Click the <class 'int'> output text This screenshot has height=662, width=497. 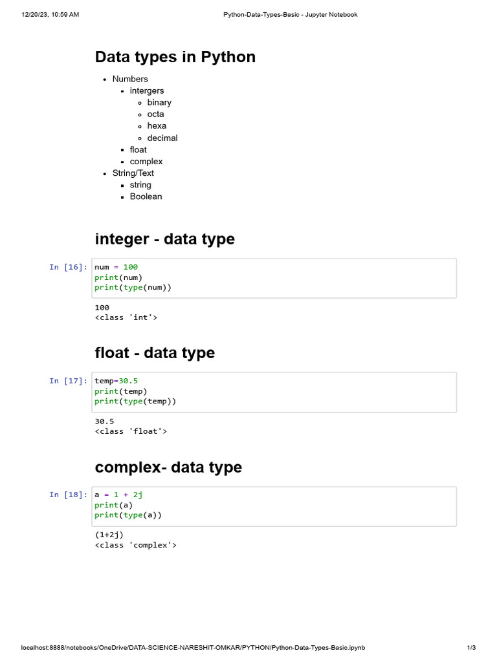coord(126,317)
